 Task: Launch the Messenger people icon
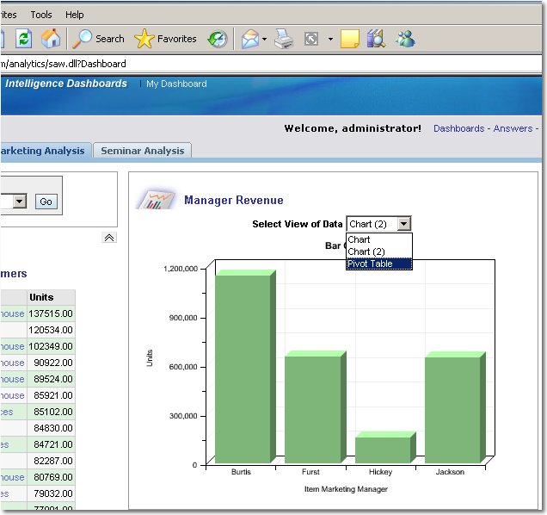pyautogui.click(x=405, y=39)
